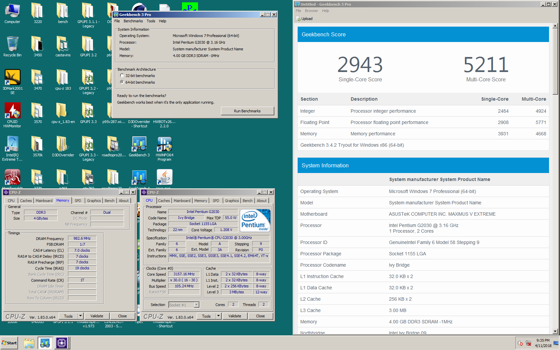Switch to CPU-Z via taskbar icon
This screenshot has width=560, height=350.
62,343
